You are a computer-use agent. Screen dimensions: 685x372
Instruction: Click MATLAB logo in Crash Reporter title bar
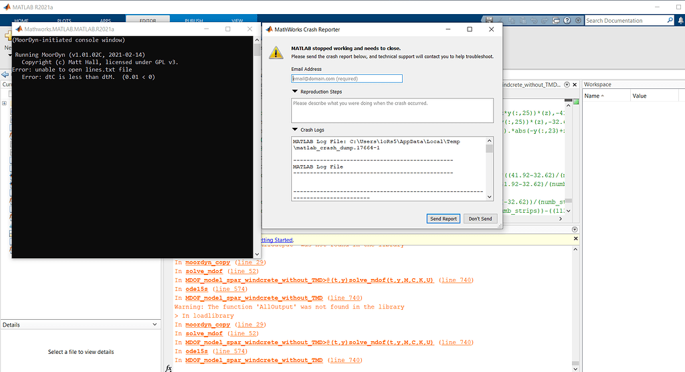tap(269, 29)
